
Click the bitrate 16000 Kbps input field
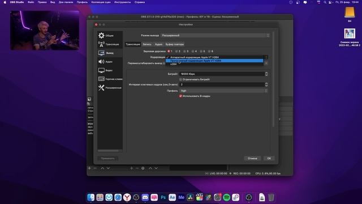pyautogui.click(x=222, y=74)
